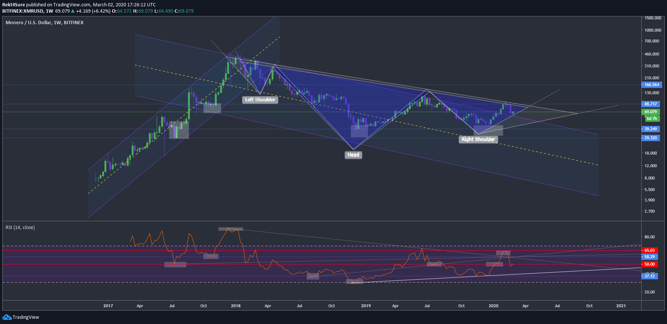Select the Right Shoulder annotation label

(478, 139)
